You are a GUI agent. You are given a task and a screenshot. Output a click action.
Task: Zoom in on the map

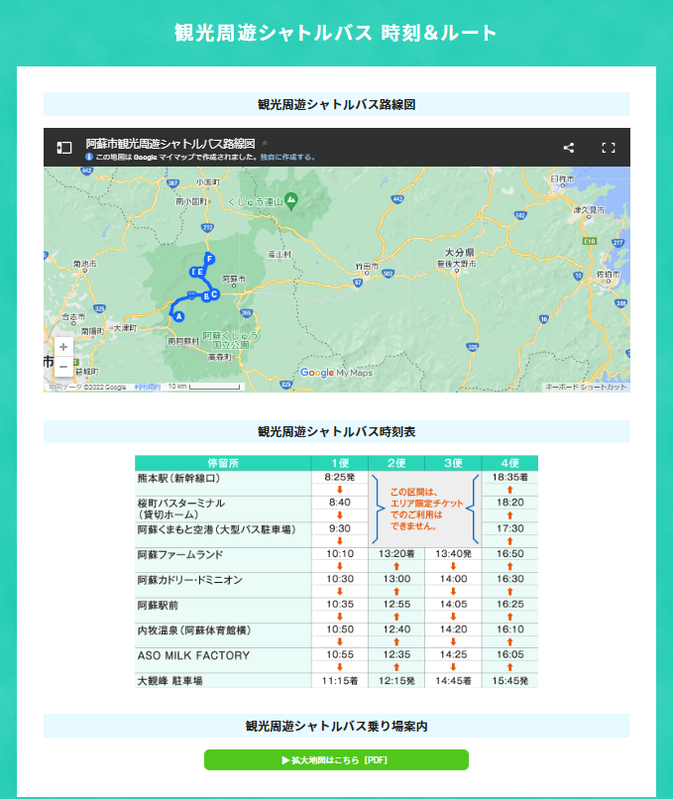(62, 347)
